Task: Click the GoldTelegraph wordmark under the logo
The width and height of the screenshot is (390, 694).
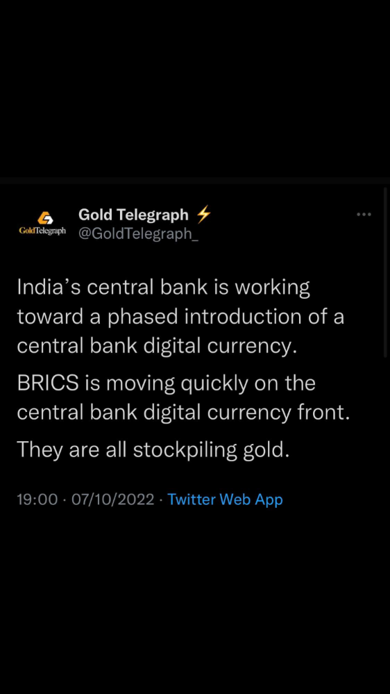Action: [42, 231]
